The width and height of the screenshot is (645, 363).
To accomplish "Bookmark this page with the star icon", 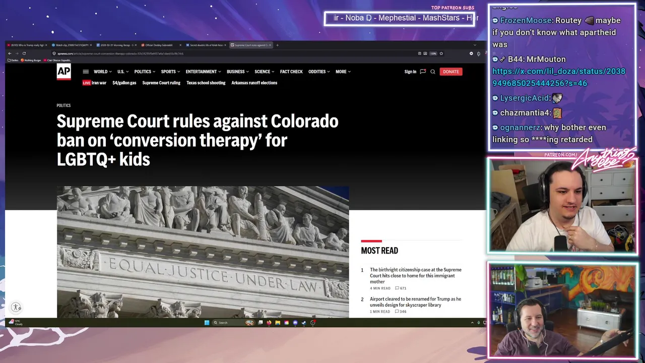I will [x=441, y=53].
